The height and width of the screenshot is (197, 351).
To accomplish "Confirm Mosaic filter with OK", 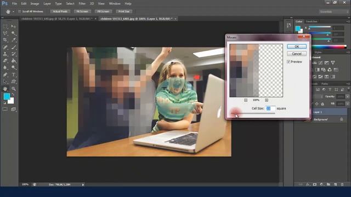I will [x=297, y=47].
